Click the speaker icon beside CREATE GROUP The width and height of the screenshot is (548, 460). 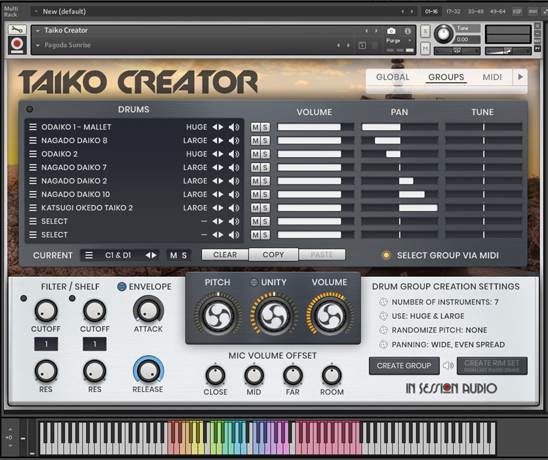tap(448, 365)
